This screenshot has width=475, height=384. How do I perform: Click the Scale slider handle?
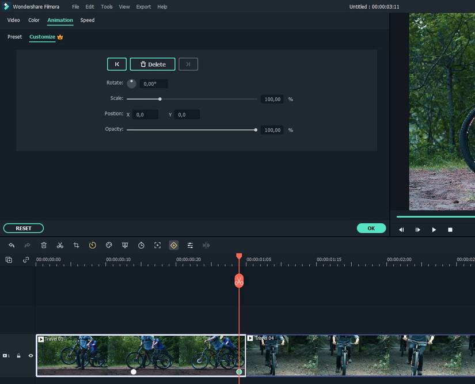[x=160, y=99]
